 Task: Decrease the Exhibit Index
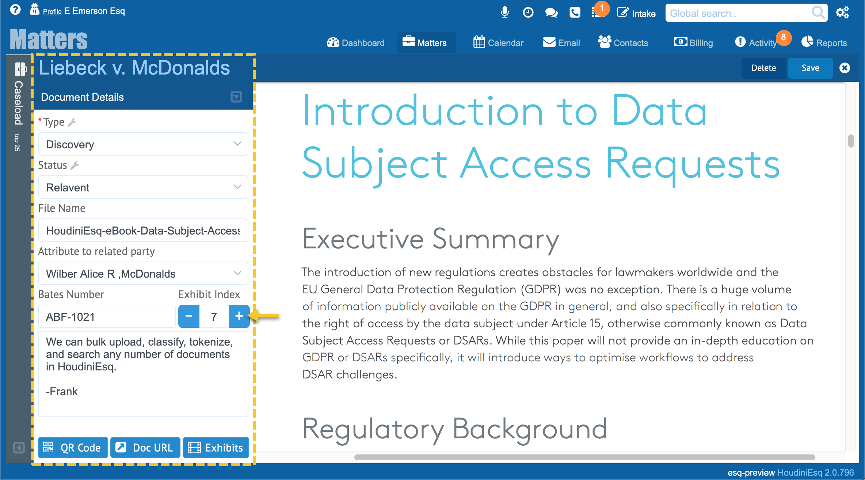(189, 316)
